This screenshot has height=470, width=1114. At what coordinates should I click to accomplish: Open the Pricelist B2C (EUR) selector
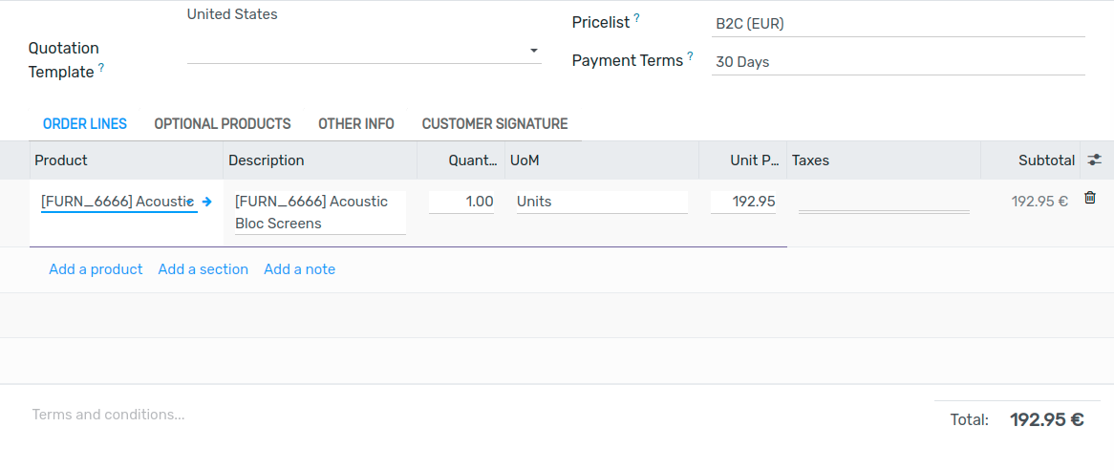pyautogui.click(x=898, y=24)
